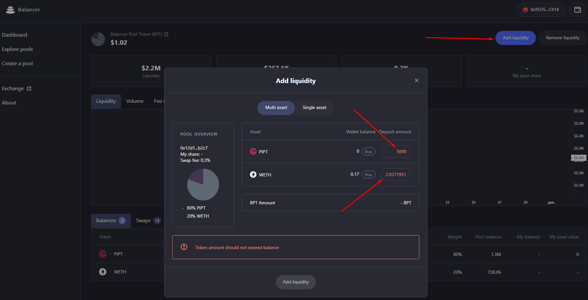Click the Weight column header

tap(454, 237)
